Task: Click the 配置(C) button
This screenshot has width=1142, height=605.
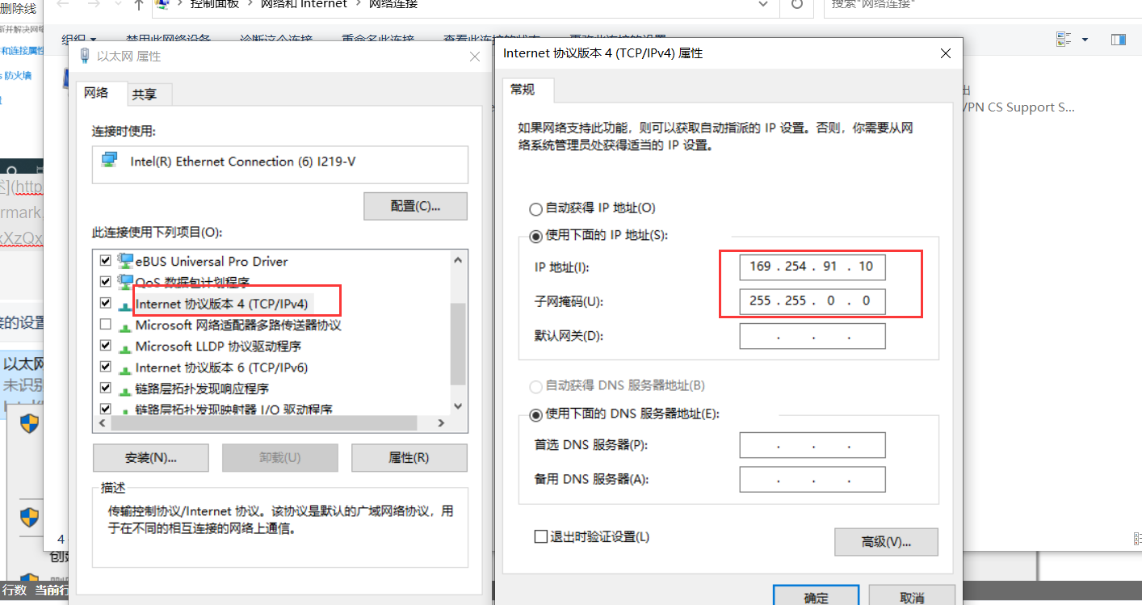Action: coord(415,206)
